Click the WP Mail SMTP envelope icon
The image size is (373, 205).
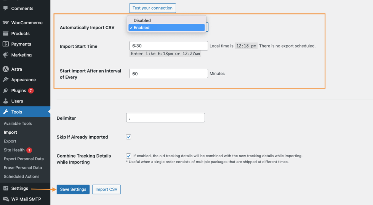(x=6, y=199)
